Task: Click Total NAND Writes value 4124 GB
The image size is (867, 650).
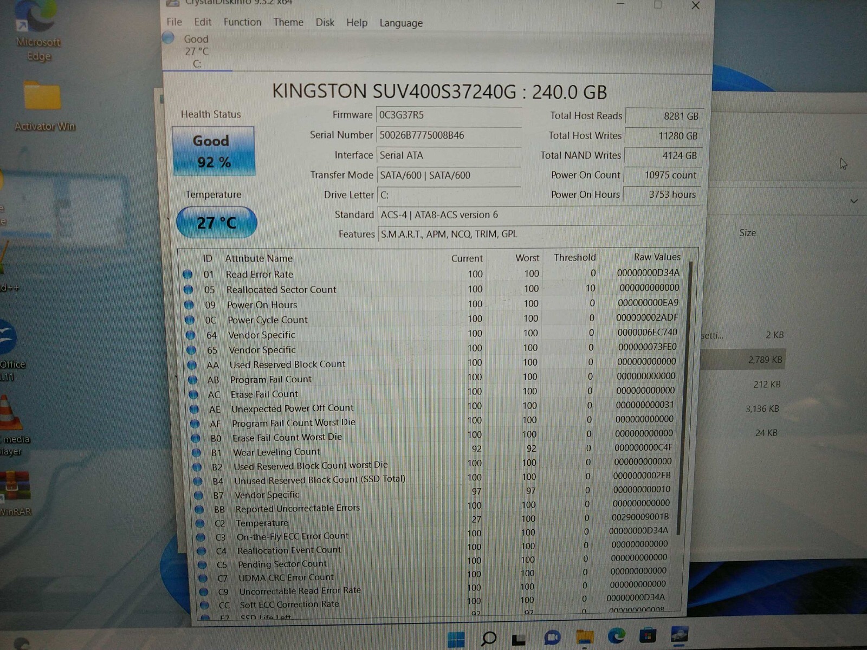Action: pyautogui.click(x=663, y=155)
